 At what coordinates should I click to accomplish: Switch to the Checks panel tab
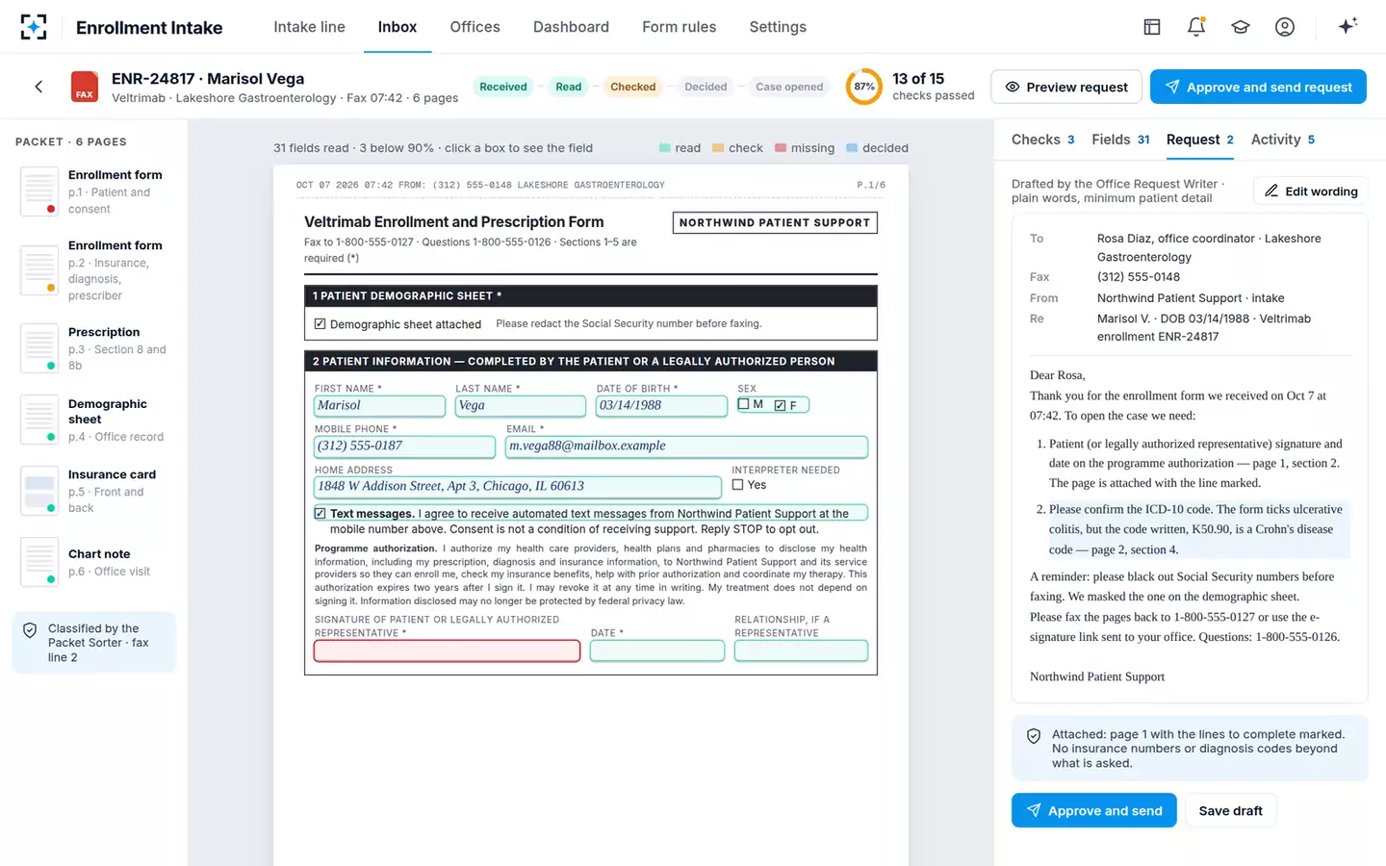point(1042,140)
